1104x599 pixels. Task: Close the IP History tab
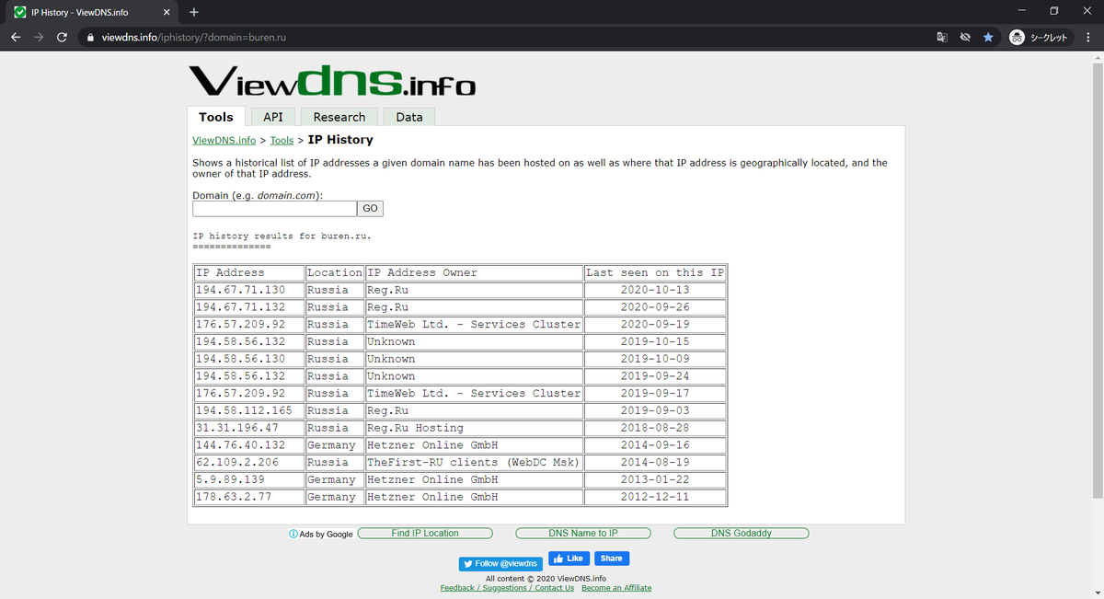[x=167, y=13]
